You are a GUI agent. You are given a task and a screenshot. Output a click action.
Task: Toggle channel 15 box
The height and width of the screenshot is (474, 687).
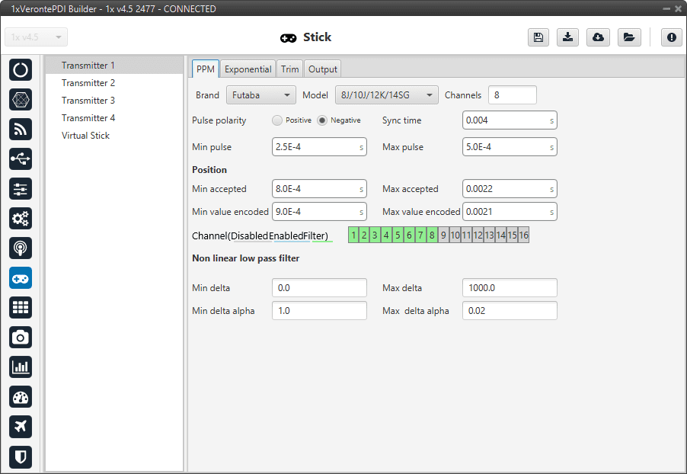tap(512, 235)
